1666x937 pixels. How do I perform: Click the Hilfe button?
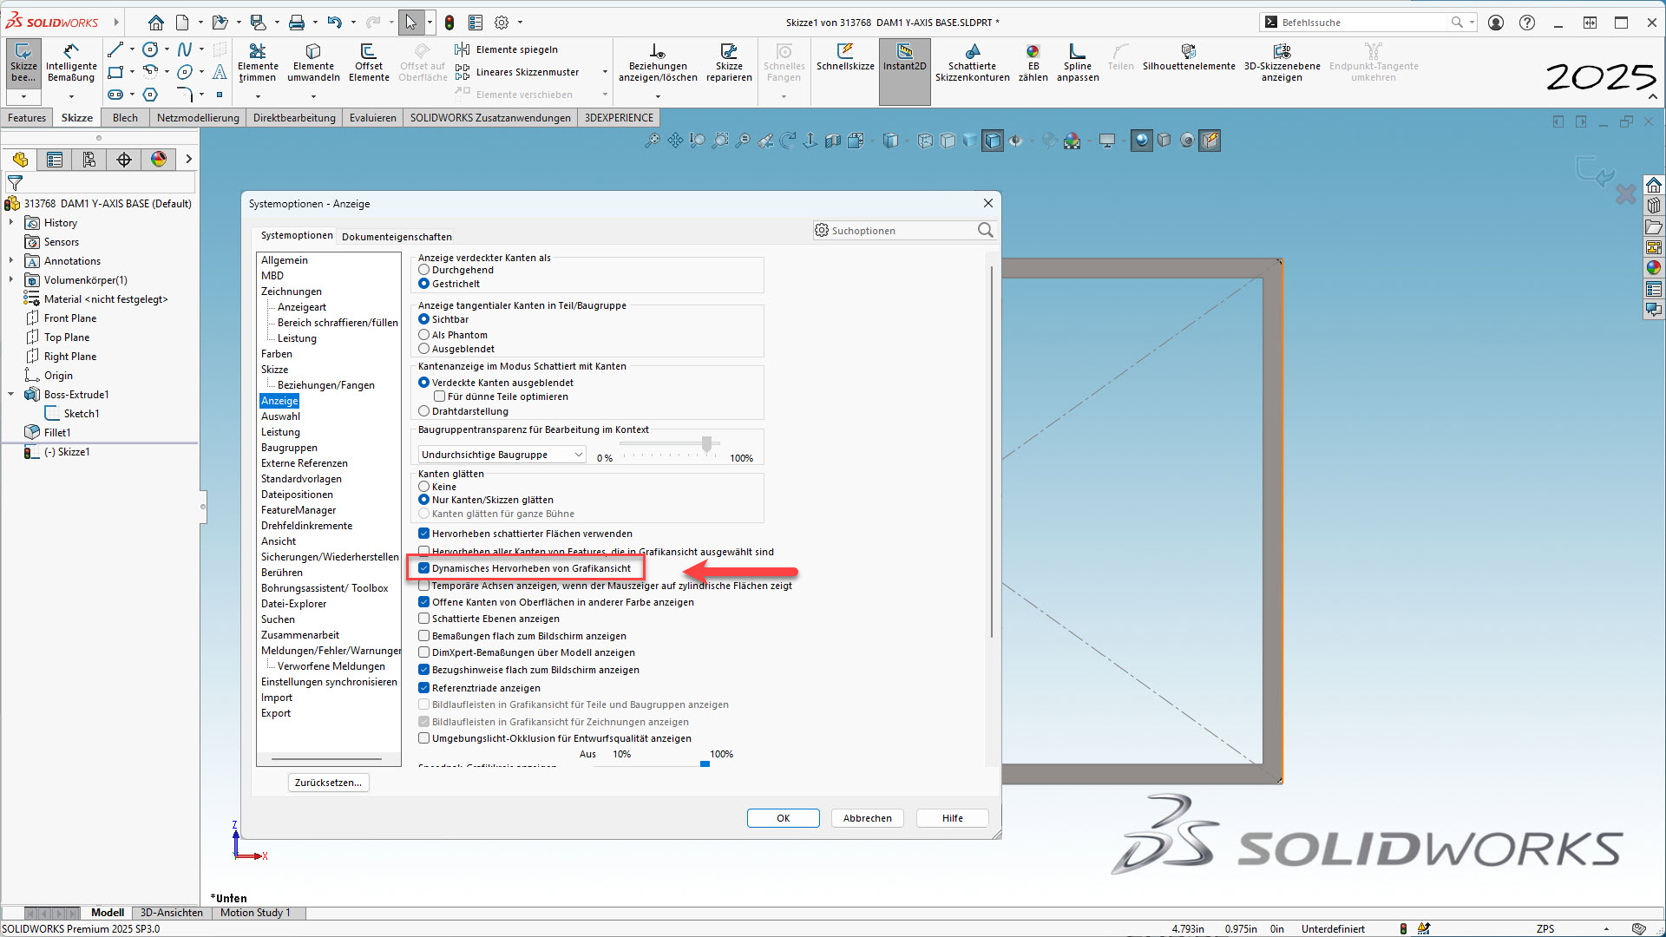[952, 818]
